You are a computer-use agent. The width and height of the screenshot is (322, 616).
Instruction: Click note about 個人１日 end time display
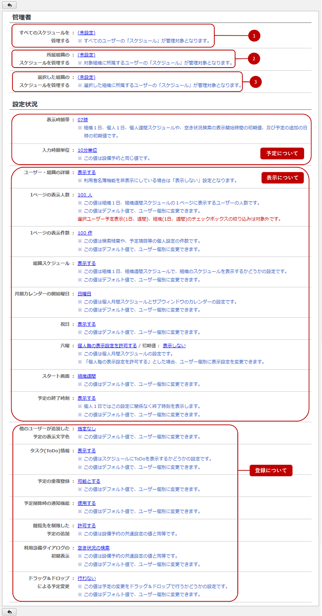coord(139,406)
